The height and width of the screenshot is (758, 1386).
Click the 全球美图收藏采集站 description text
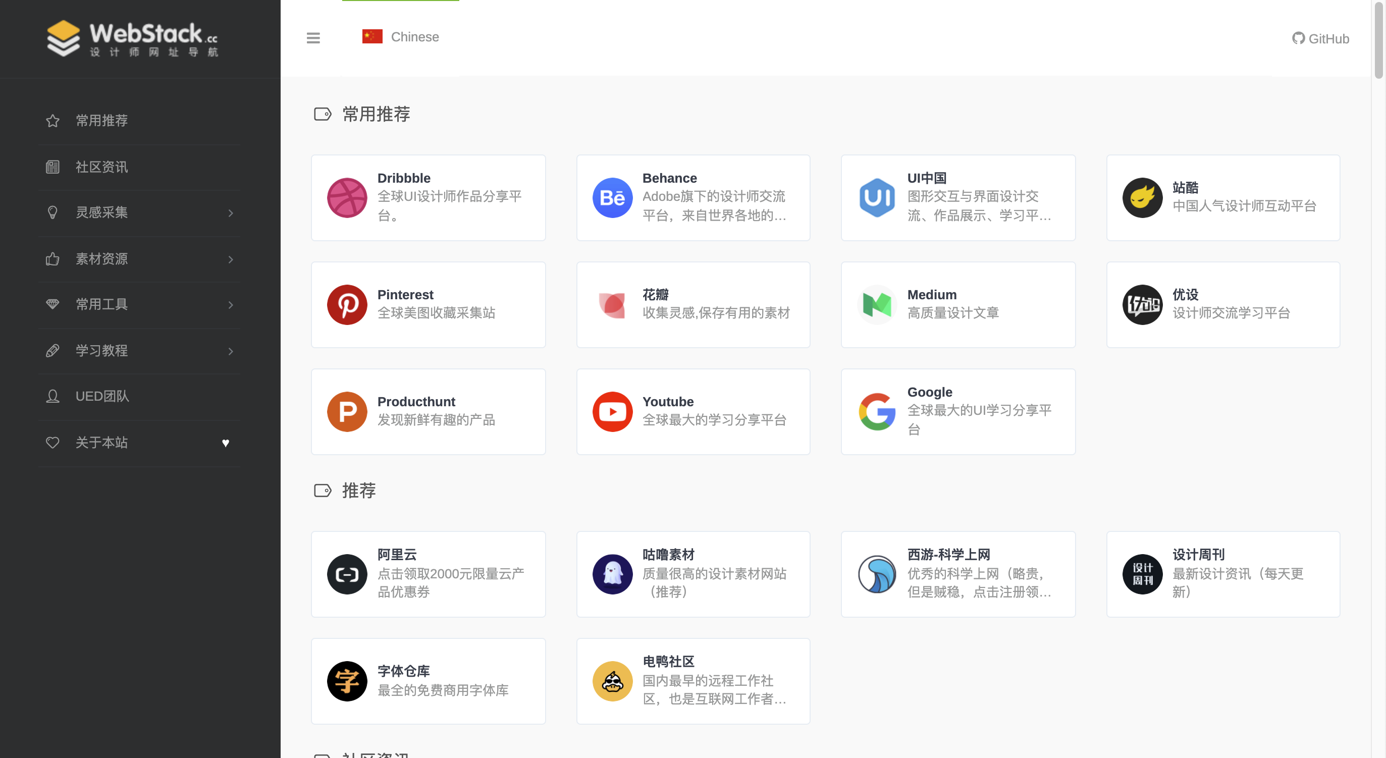437,313
